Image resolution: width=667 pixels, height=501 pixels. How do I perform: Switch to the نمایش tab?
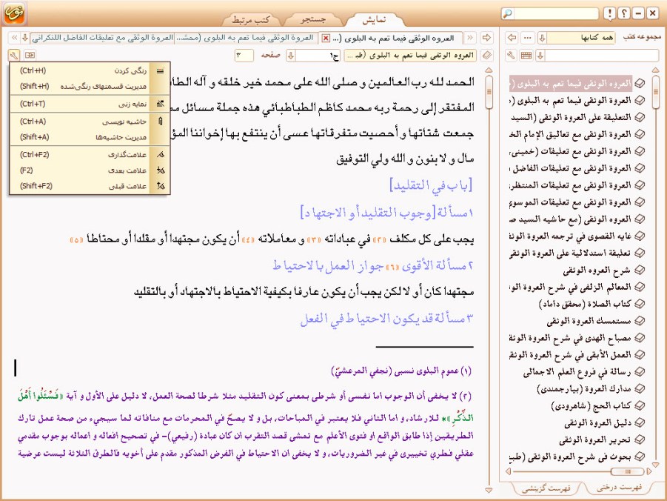375,19
